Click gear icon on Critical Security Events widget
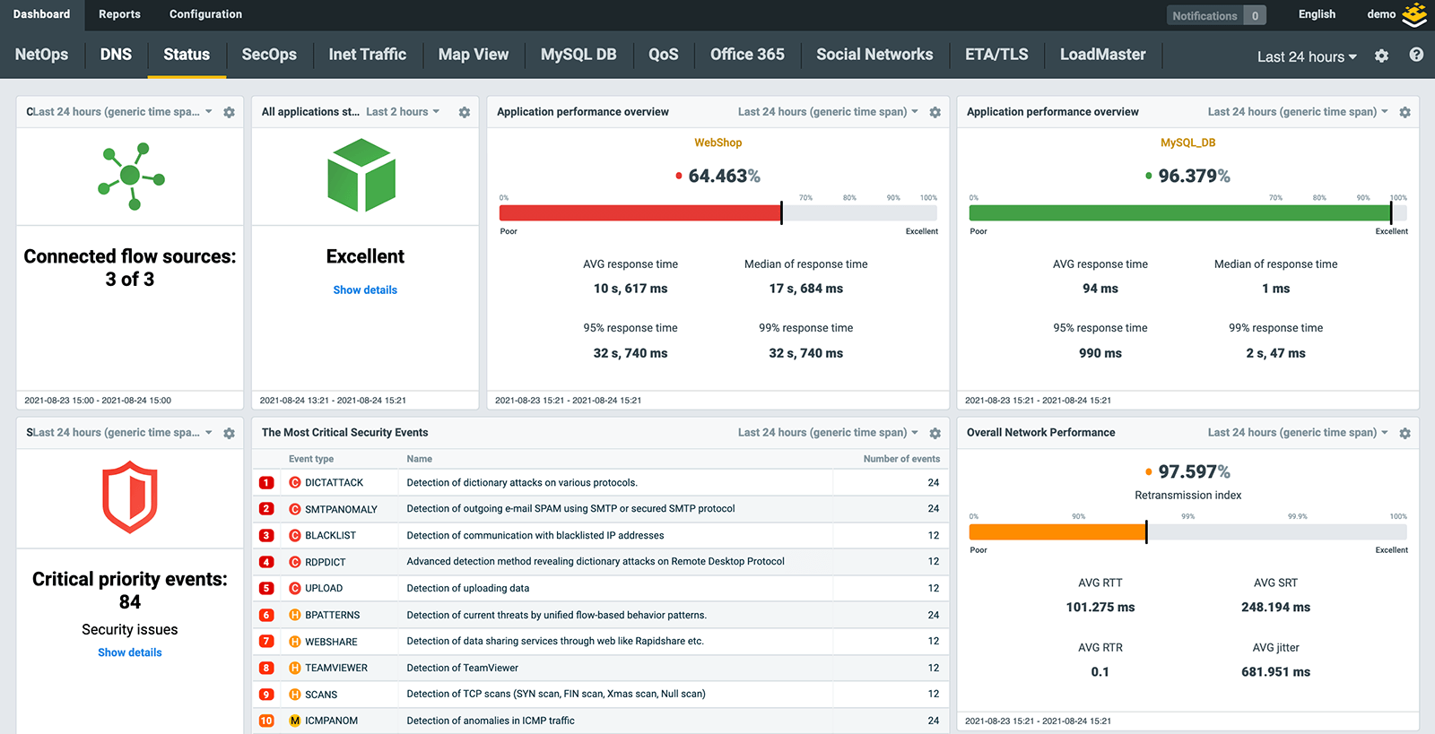The height and width of the screenshot is (734, 1435). tap(935, 433)
